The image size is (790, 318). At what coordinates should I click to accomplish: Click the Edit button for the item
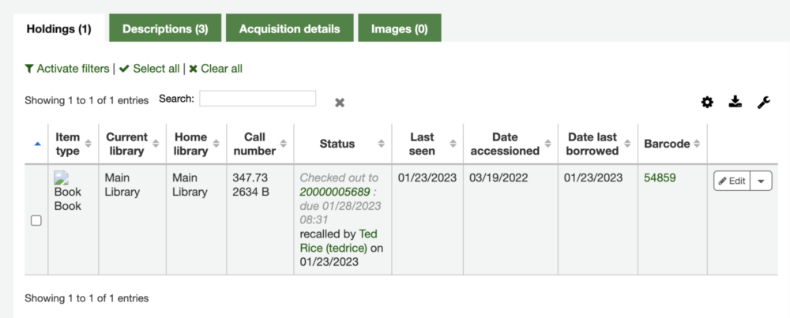(731, 181)
